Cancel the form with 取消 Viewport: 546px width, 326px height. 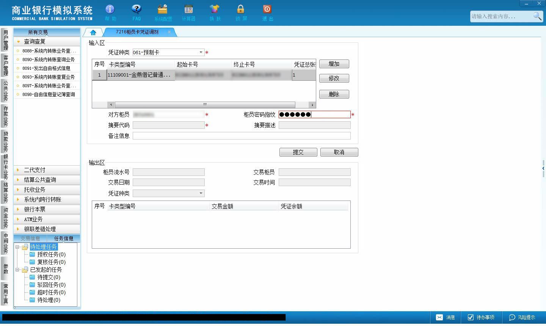coord(339,152)
